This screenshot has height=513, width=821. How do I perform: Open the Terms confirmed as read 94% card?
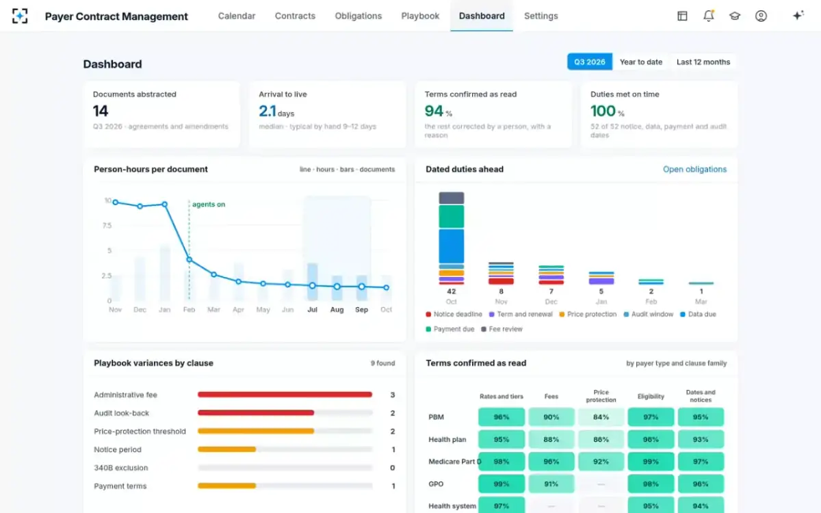pos(493,114)
